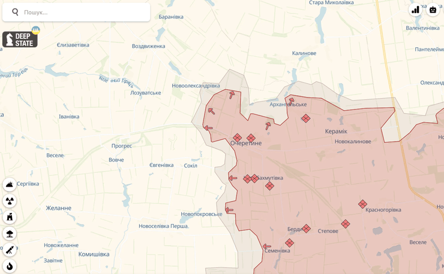
Task: Click the Очеретине town label
Action: coord(246,144)
